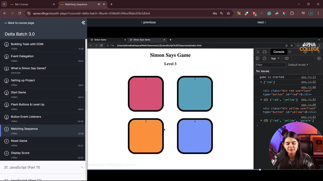Go to the previous lesson

(x=149, y=22)
